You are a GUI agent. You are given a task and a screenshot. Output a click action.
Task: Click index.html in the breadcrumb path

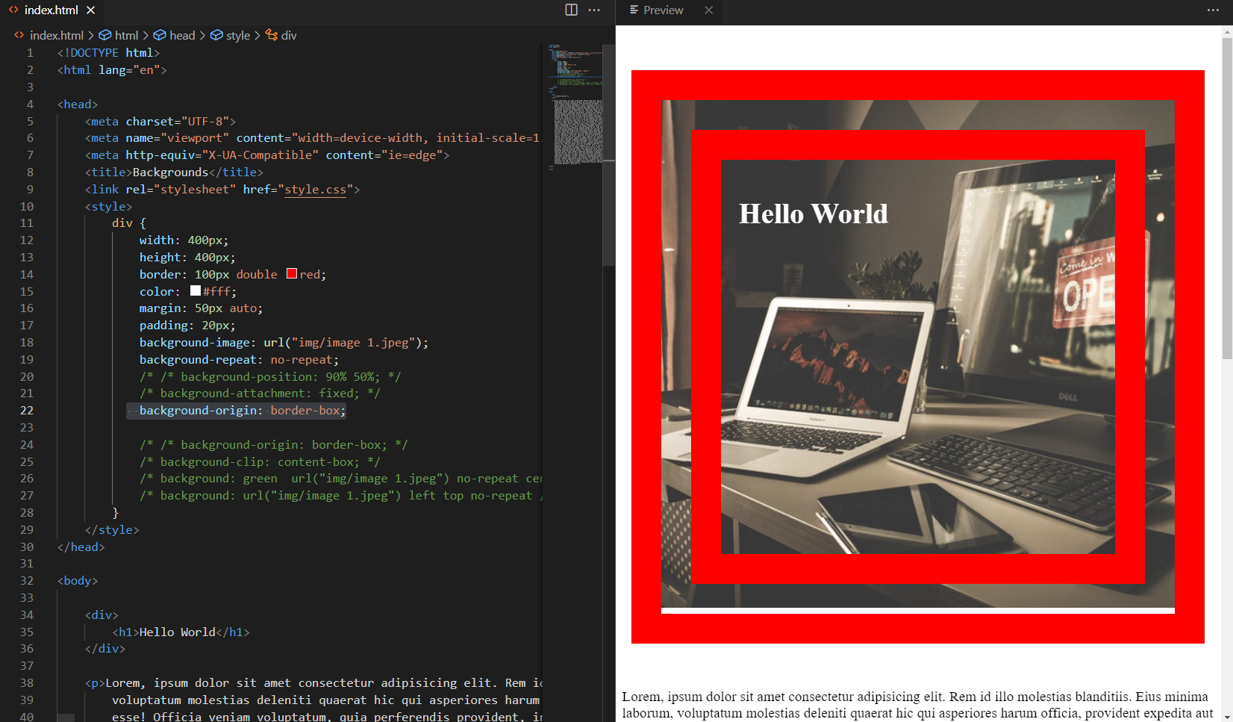[x=56, y=35]
